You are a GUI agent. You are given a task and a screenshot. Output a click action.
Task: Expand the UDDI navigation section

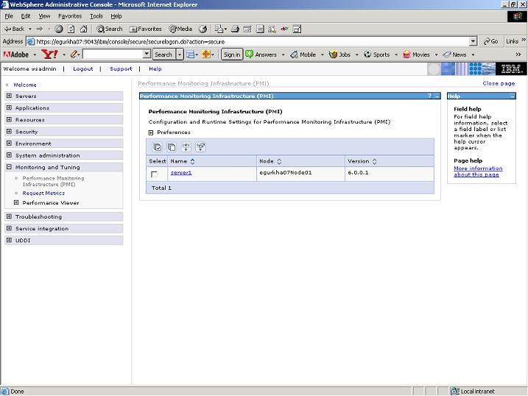pyautogui.click(x=9, y=240)
